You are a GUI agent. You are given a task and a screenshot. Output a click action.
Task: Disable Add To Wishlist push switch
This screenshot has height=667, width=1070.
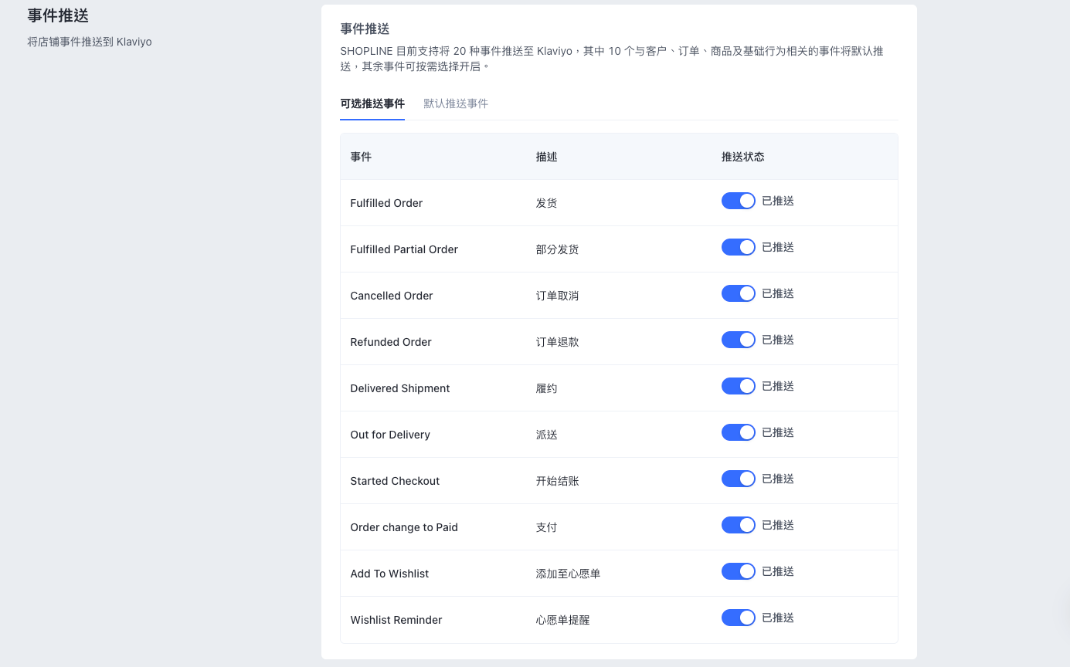coord(738,571)
